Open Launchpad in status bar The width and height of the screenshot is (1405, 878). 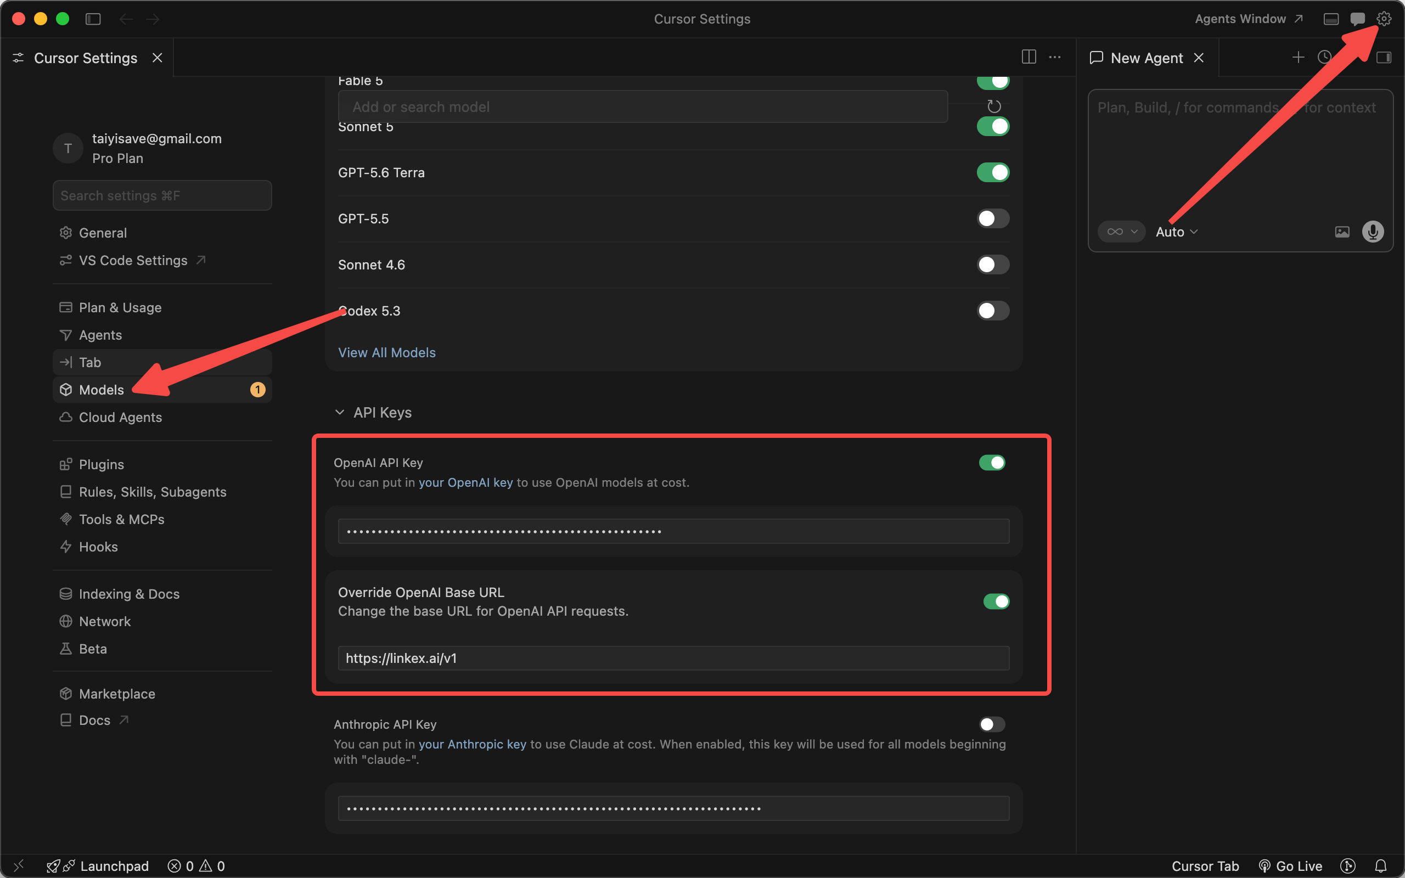98,866
